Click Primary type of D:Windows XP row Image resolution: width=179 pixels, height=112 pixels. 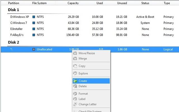(x=169, y=17)
